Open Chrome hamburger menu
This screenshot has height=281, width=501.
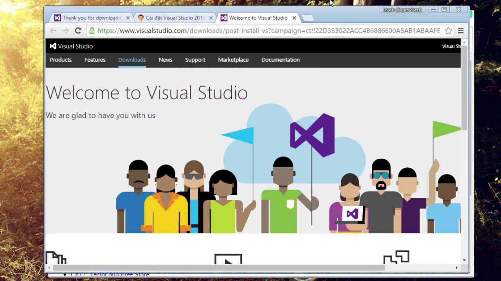[x=461, y=30]
